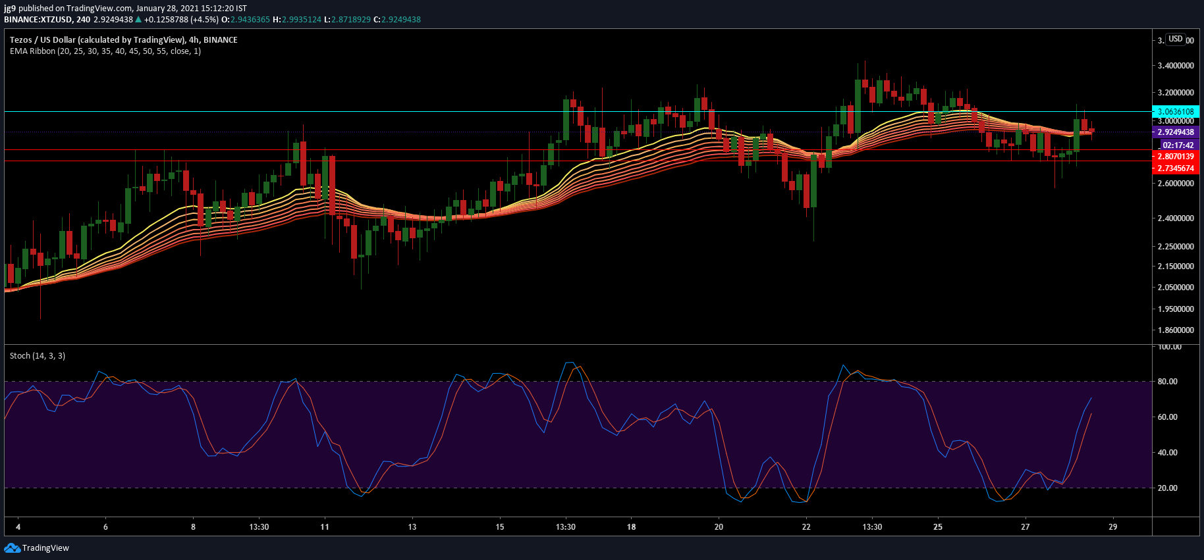Click the 02:17:42 candle countdown label
Viewport: 1204px width, 560px height.
1178,145
